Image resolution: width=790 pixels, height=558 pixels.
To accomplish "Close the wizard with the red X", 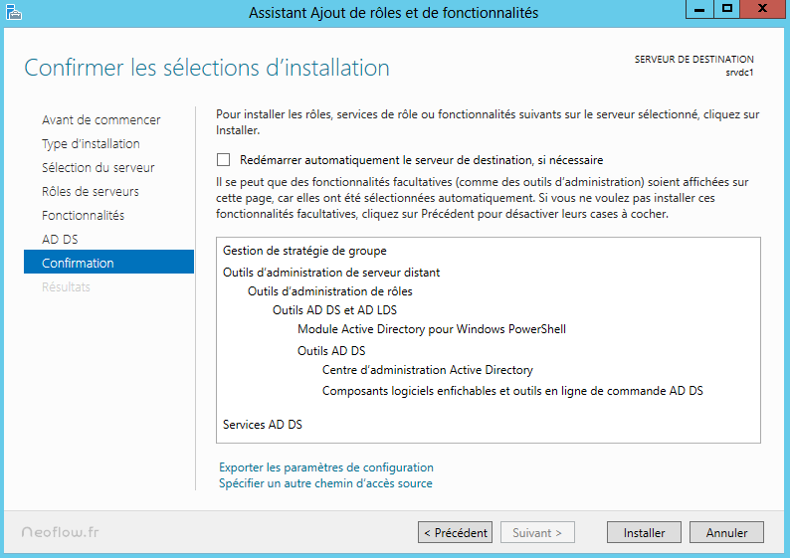I will (763, 9).
